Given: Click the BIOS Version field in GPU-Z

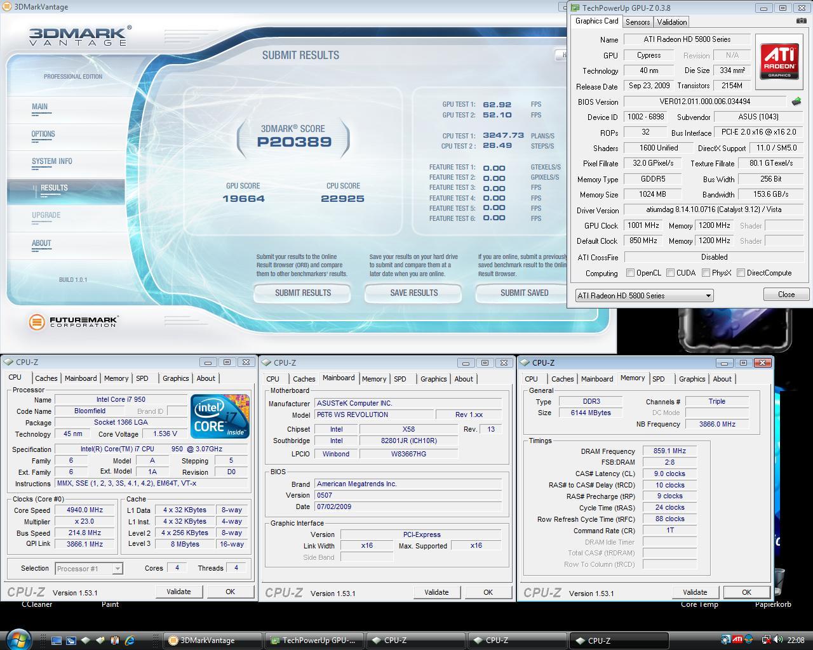Looking at the screenshot, I should tap(705, 102).
